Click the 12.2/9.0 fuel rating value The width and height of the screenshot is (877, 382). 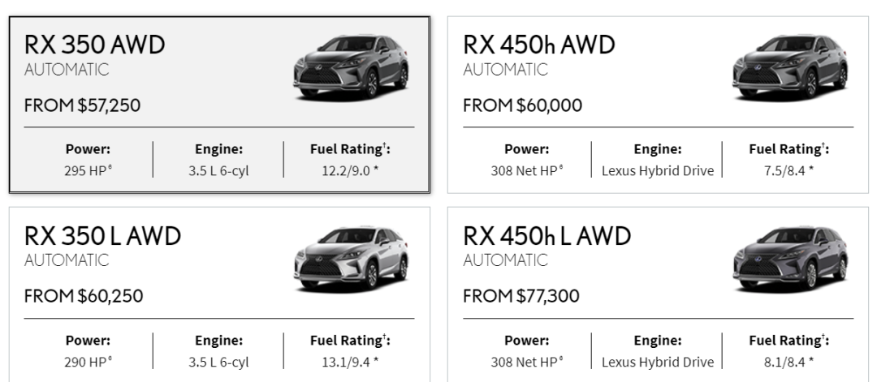(x=350, y=171)
